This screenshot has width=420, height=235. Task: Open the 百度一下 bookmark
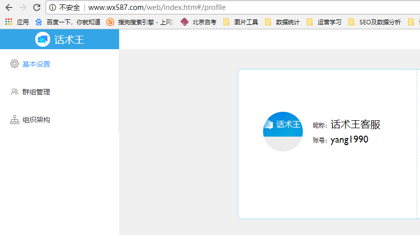(68, 22)
